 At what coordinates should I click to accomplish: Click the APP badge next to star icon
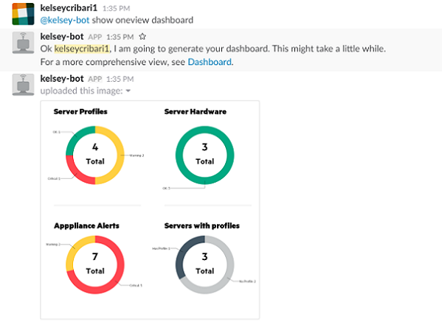95,37
